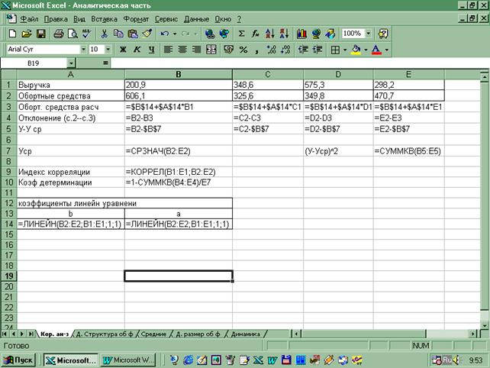Click the Sort Ascending icon

(x=270, y=34)
